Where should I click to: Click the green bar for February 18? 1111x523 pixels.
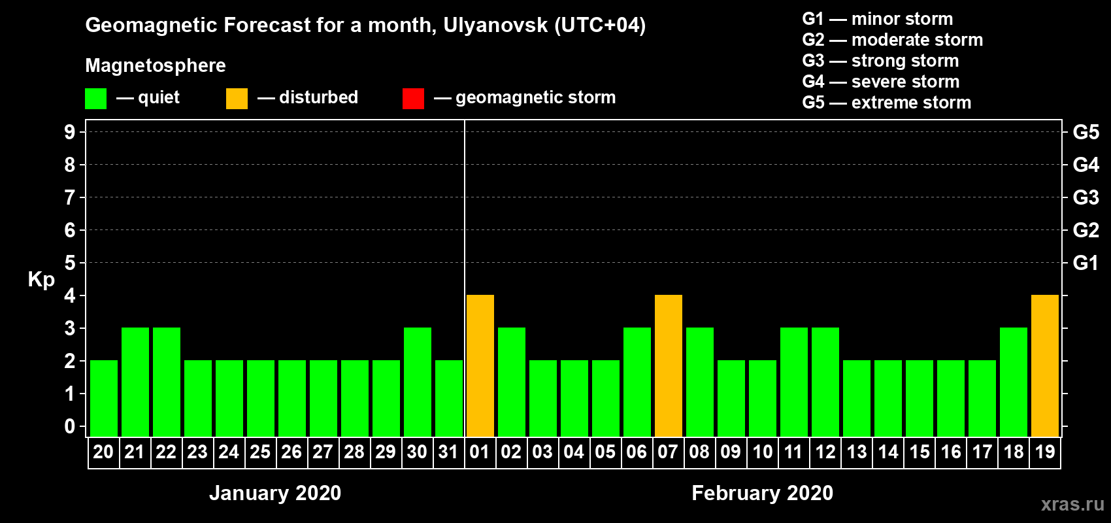1014,382
